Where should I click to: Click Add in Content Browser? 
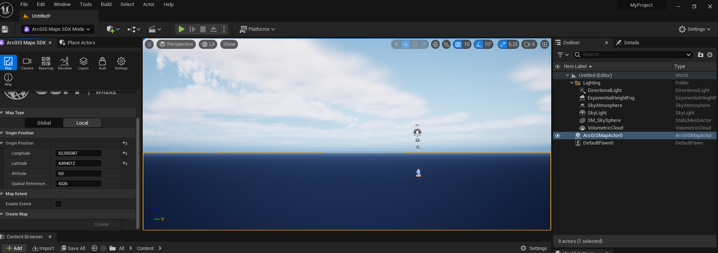tap(14, 248)
